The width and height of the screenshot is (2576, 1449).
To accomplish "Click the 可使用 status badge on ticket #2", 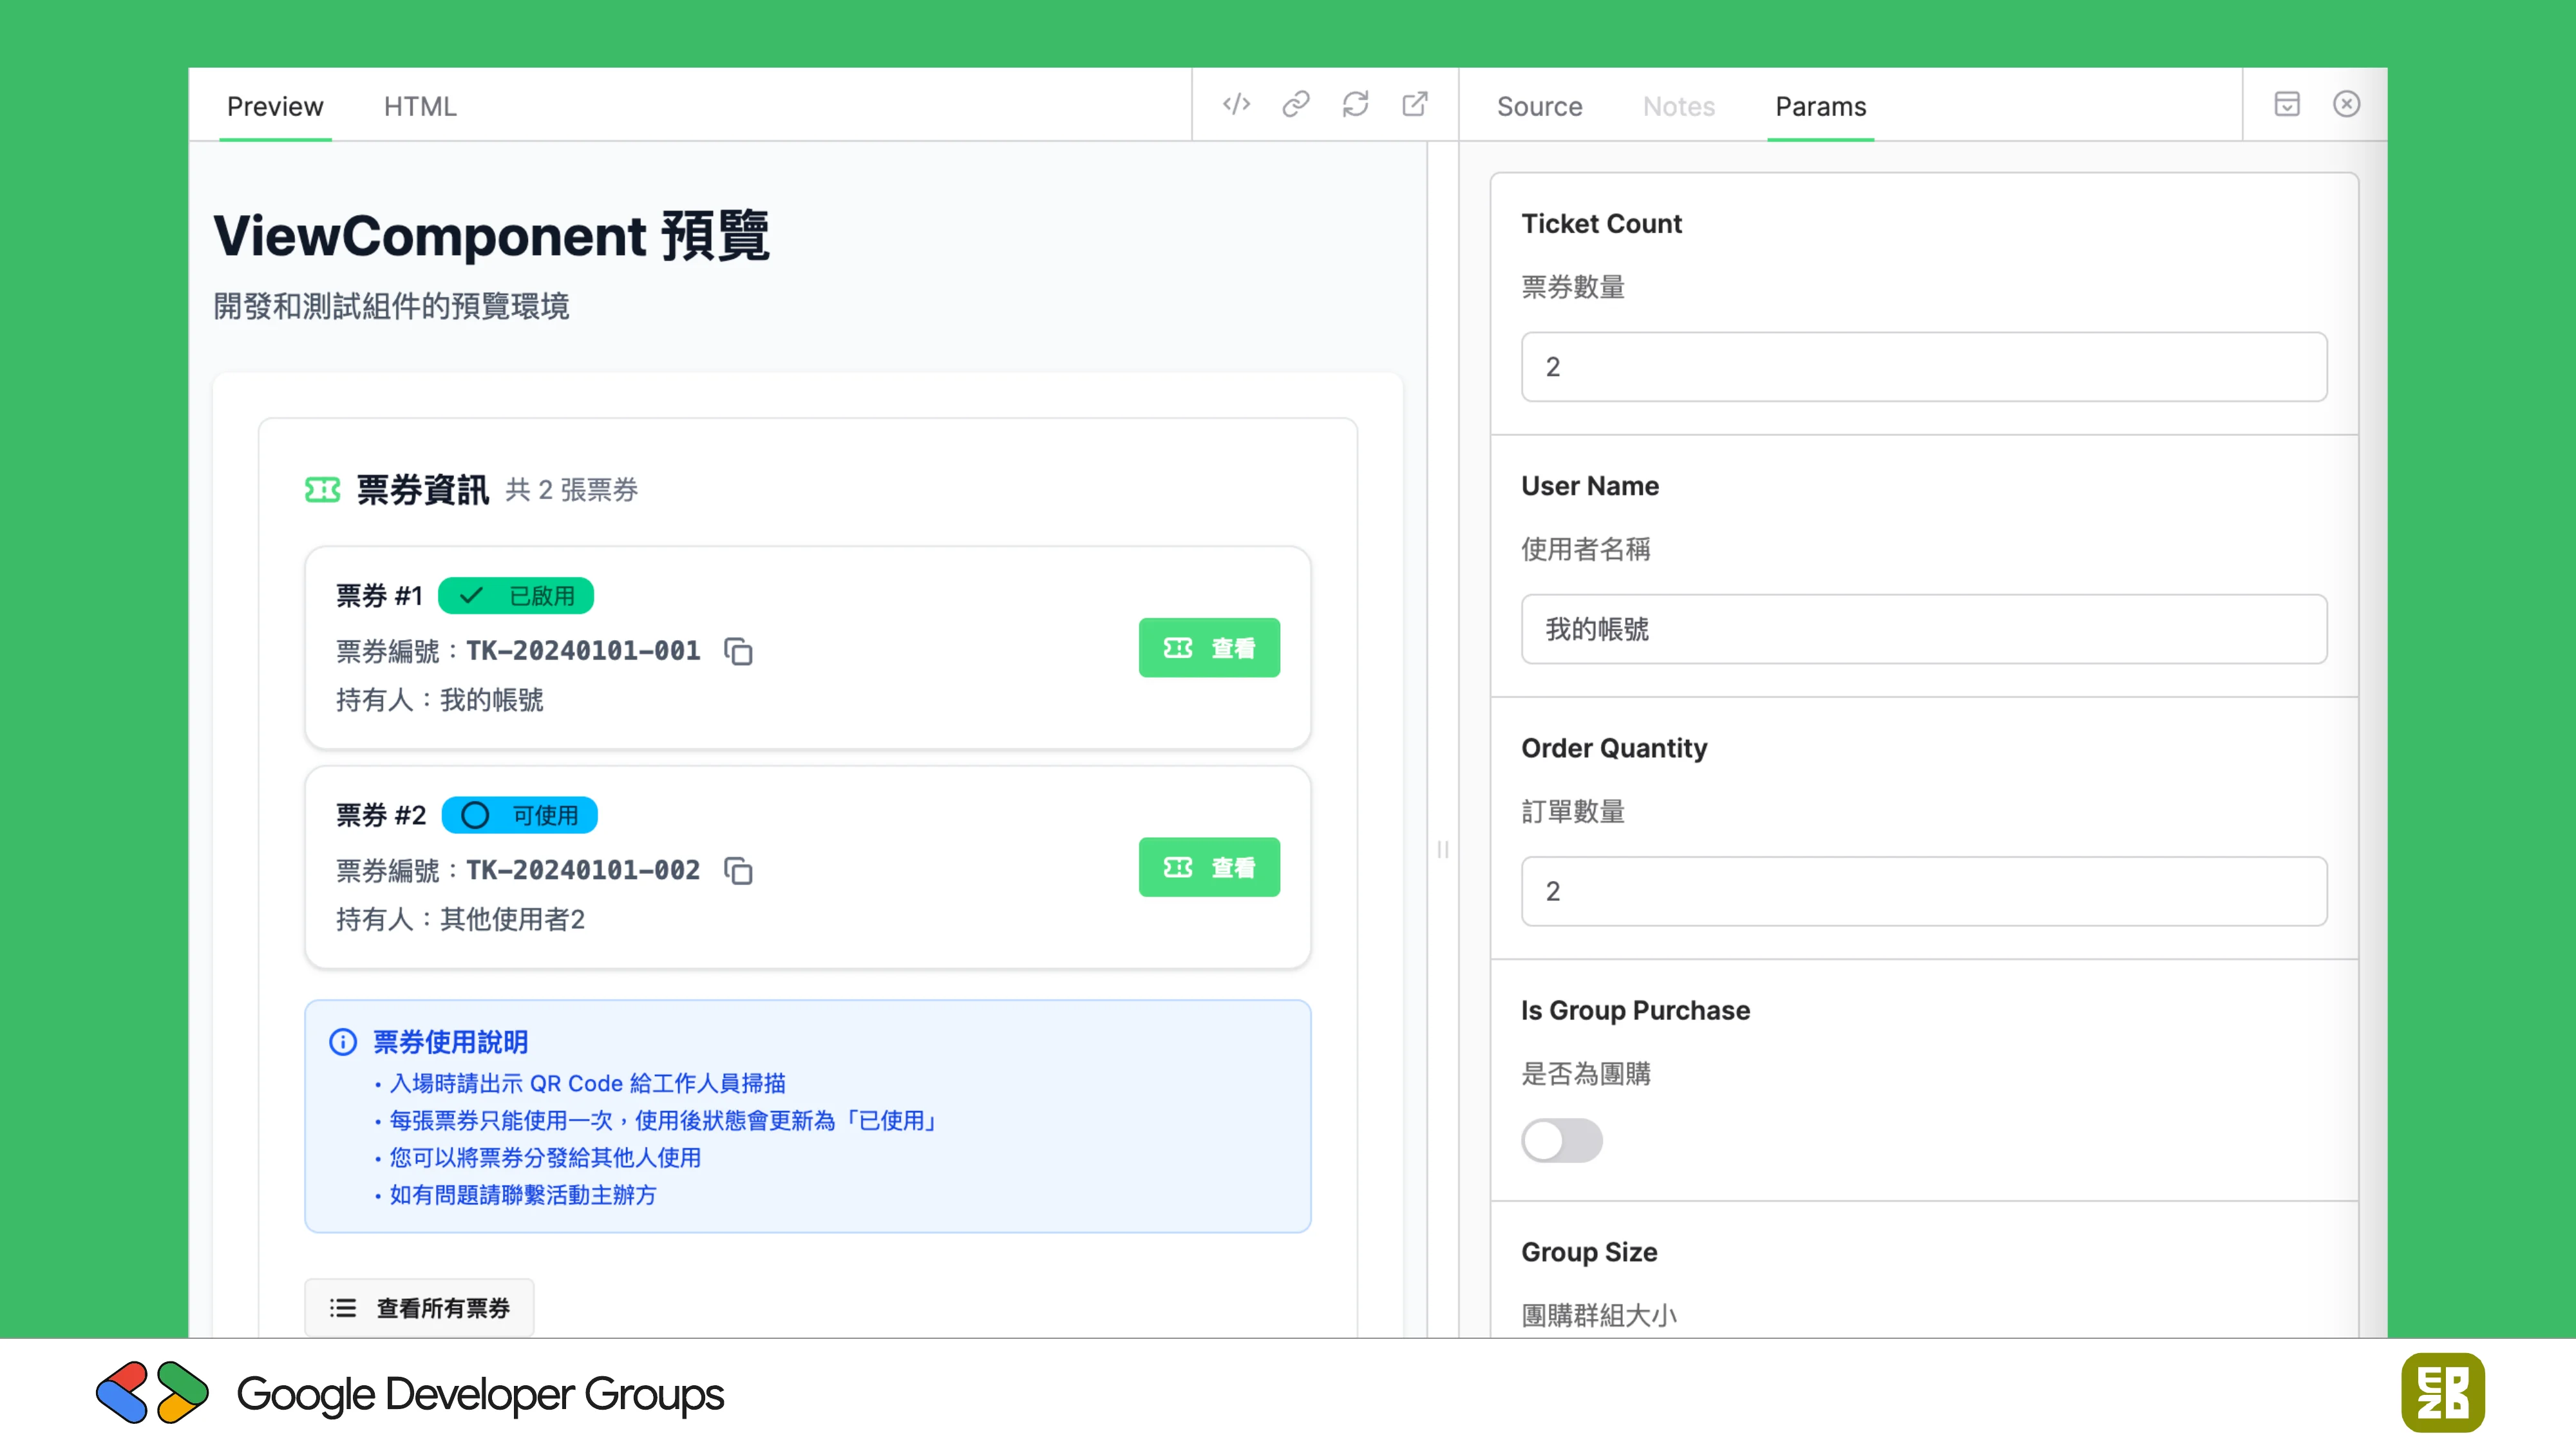I will click(519, 815).
